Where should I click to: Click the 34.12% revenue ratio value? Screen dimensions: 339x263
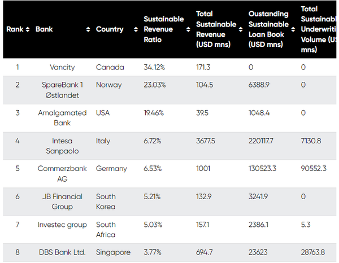[154, 68]
